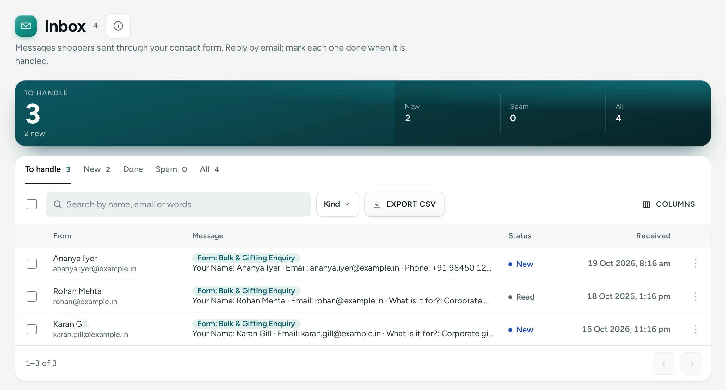Focus the search by name field
The height and width of the screenshot is (390, 726).
pyautogui.click(x=178, y=204)
